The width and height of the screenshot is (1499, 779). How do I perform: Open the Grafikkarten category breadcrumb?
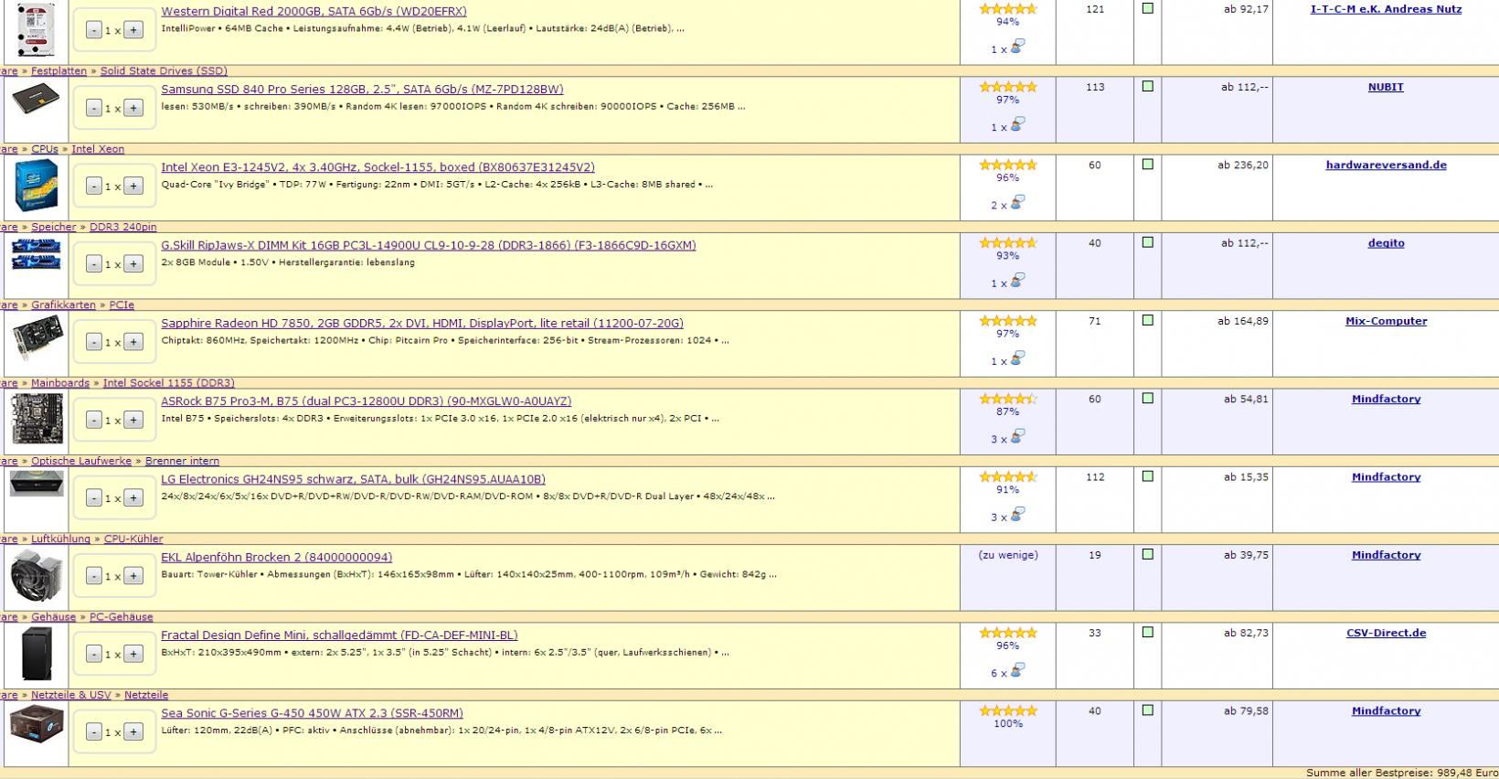point(63,304)
